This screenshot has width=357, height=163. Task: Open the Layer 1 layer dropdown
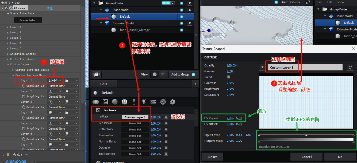pos(55,80)
